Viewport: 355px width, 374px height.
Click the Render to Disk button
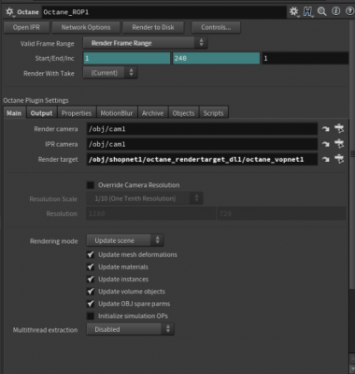click(x=153, y=27)
